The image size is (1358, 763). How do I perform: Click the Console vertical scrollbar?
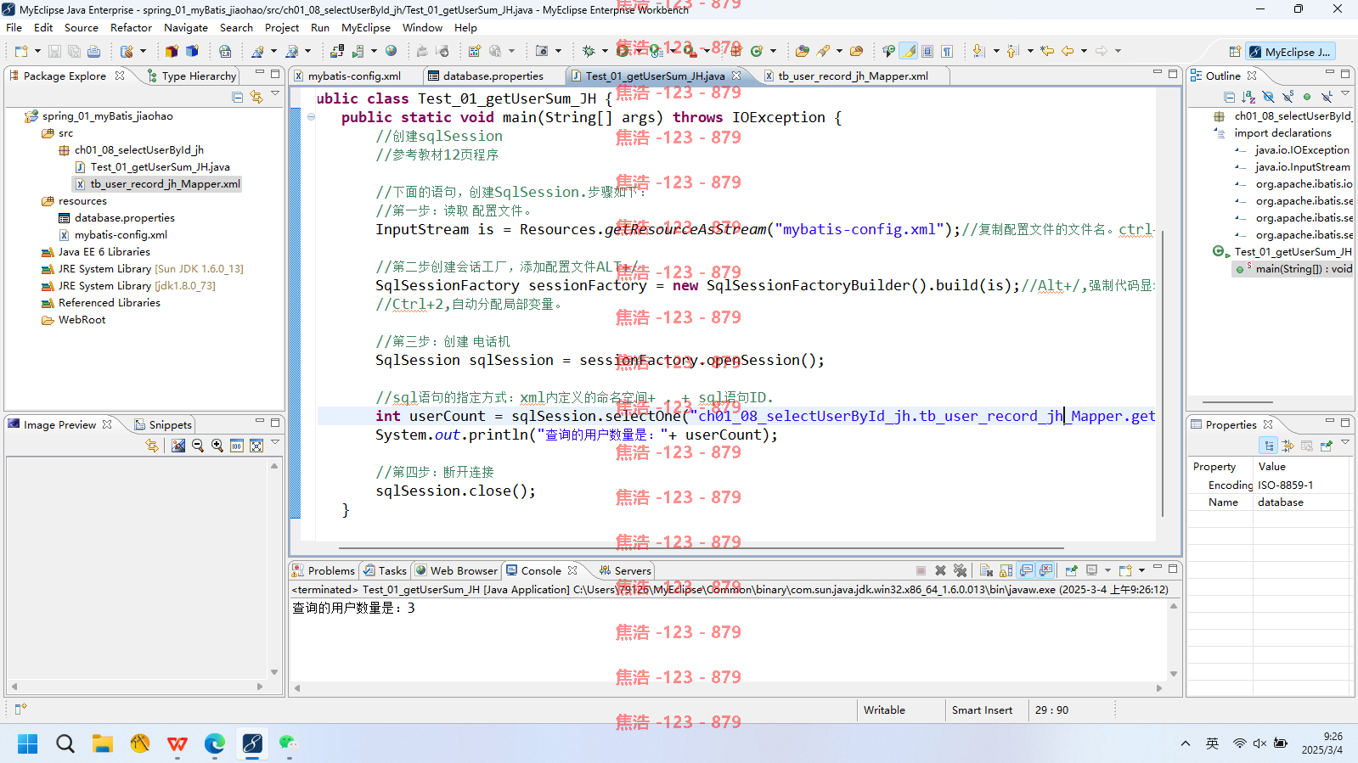pos(1174,641)
